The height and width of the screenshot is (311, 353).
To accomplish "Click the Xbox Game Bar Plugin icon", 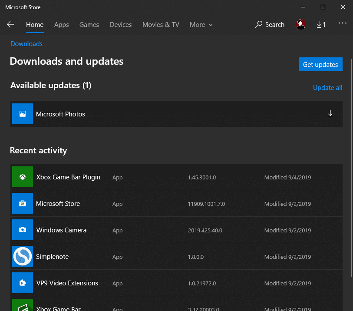I will 23,177.
